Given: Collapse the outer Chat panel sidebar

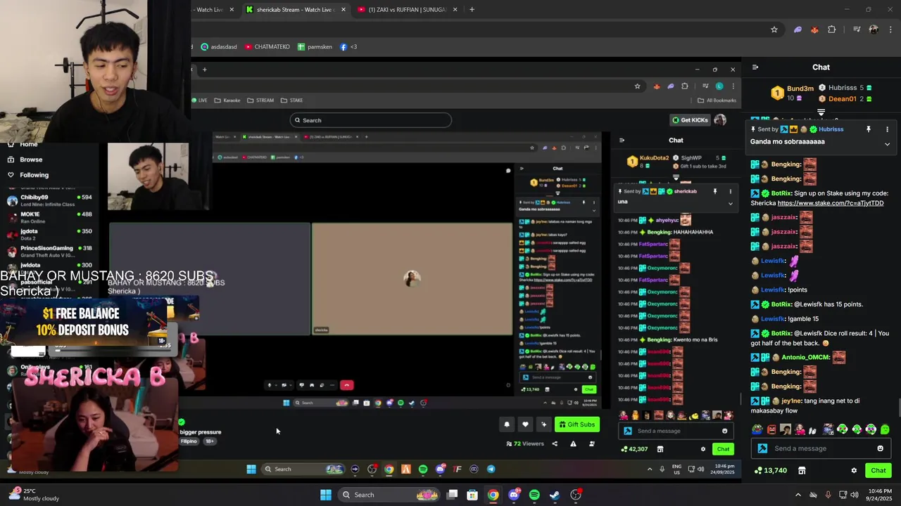Looking at the screenshot, I should pyautogui.click(x=755, y=67).
